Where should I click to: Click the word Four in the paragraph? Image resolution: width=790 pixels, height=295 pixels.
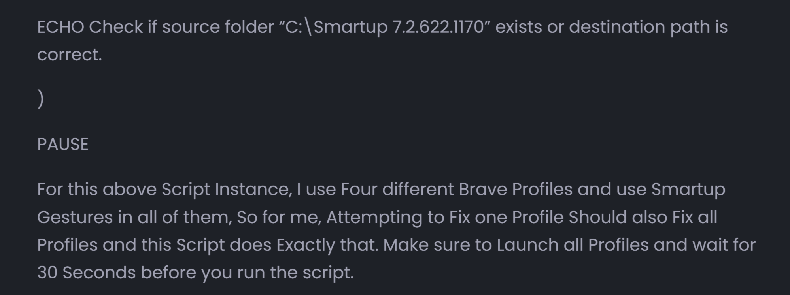(359, 190)
